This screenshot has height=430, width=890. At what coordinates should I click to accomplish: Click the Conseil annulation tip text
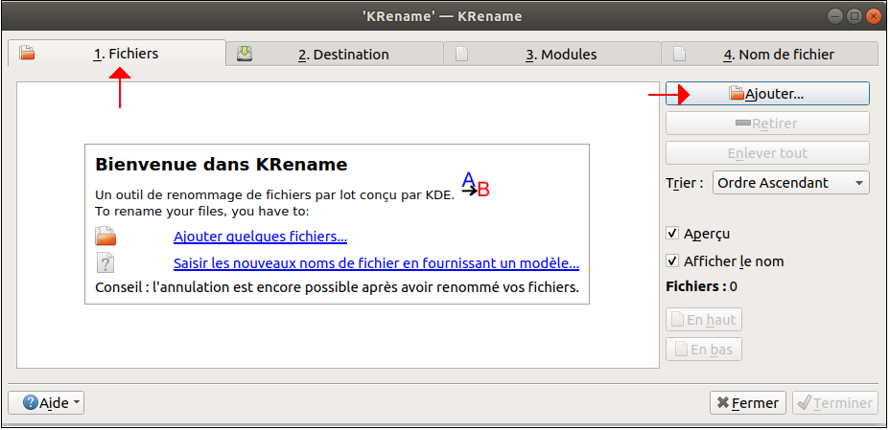point(338,287)
